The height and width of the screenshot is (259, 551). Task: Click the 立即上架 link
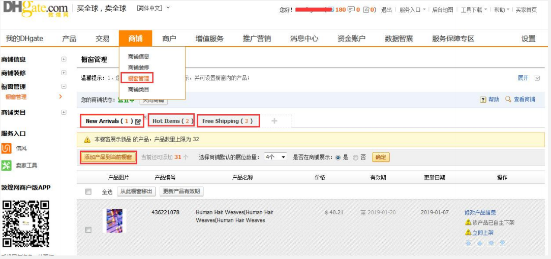tap(483, 232)
